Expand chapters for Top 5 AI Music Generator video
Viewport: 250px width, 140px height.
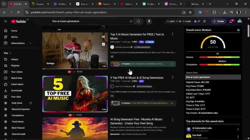point(172,64)
